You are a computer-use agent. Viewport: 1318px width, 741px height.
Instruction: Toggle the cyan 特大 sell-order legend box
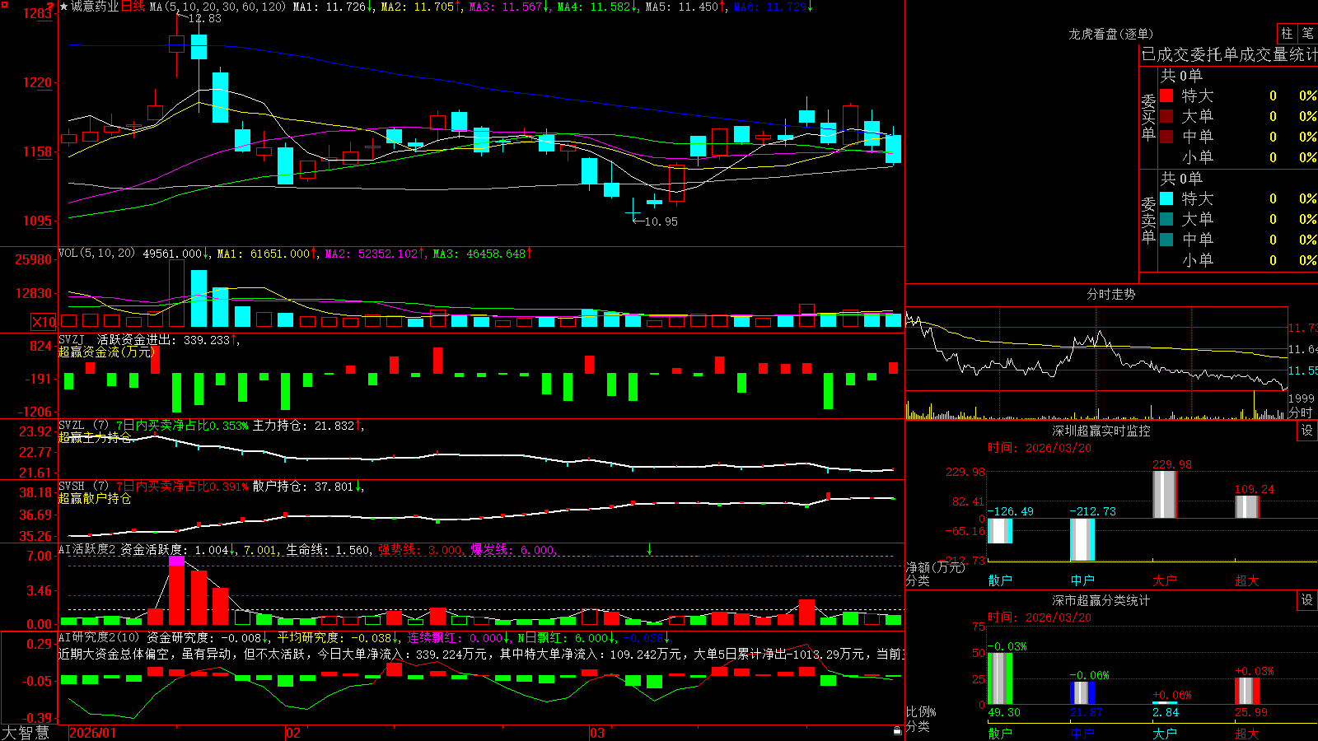1166,198
